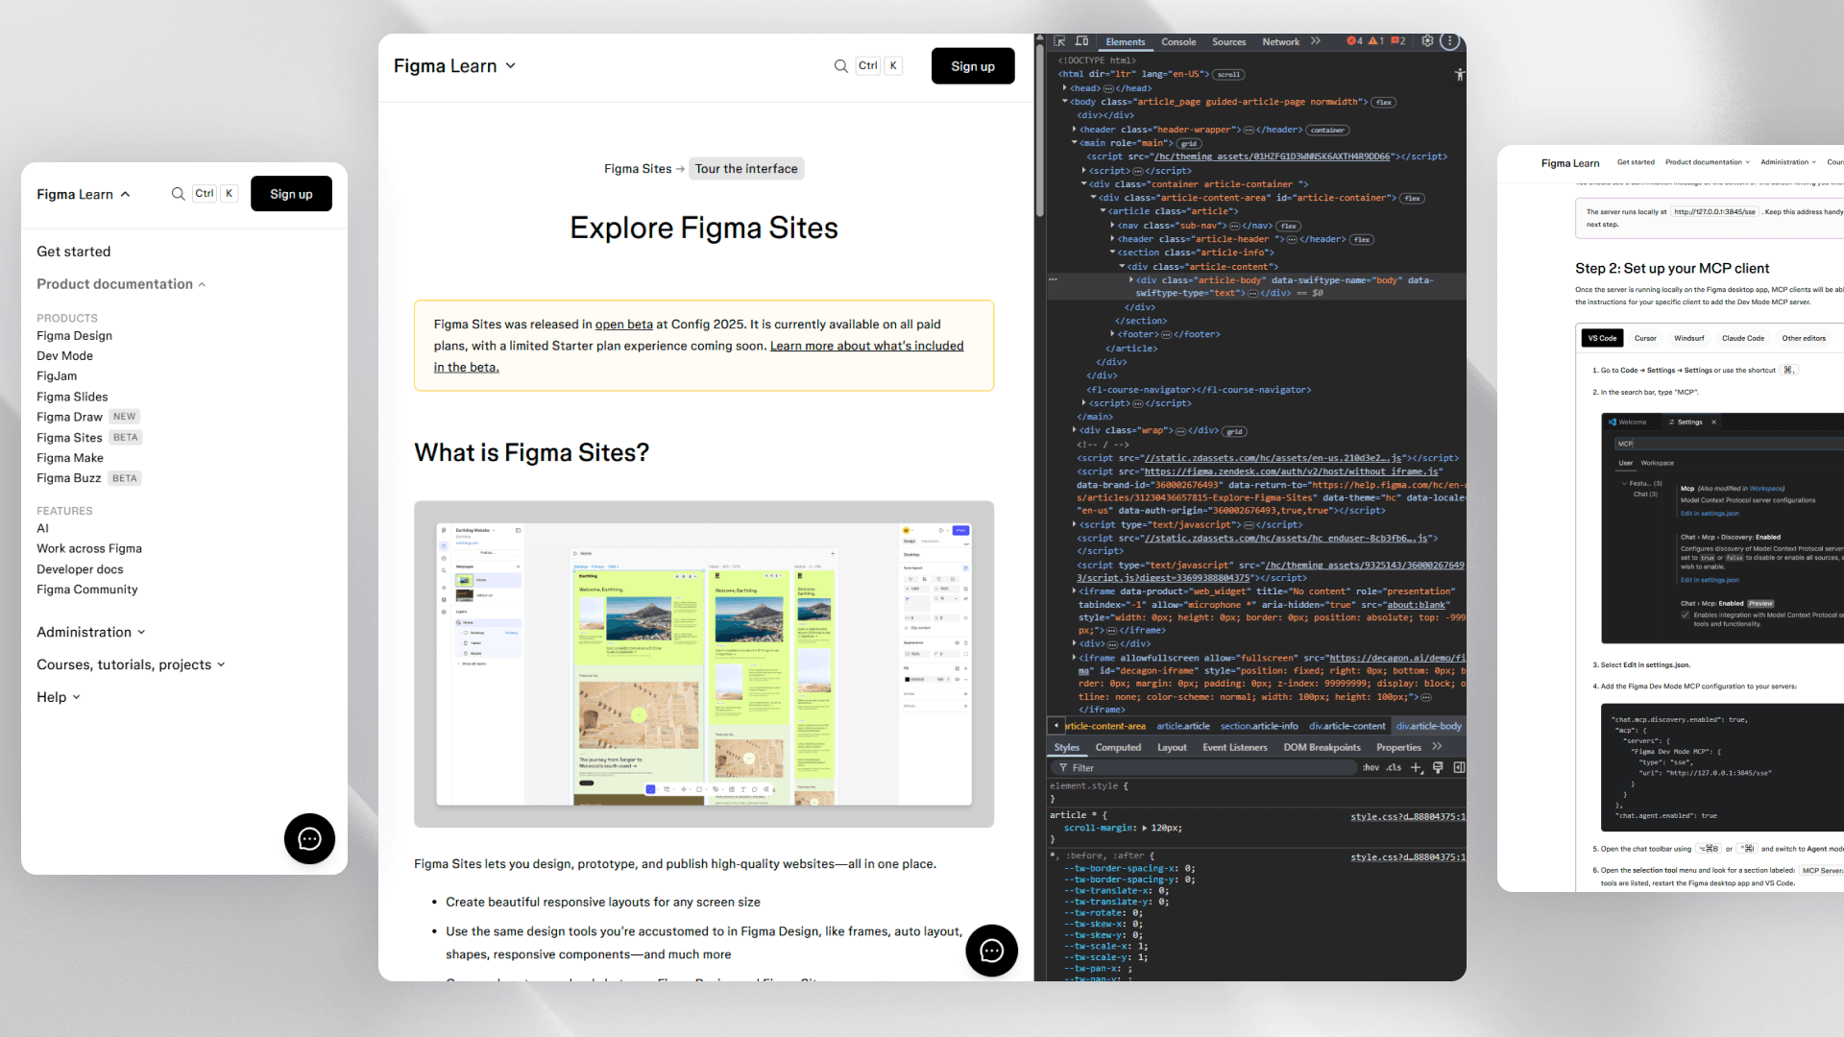Open DevTools settings gear
The image size is (1844, 1037).
pos(1427,41)
